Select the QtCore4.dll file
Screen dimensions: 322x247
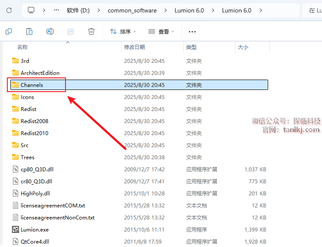pos(139,242)
